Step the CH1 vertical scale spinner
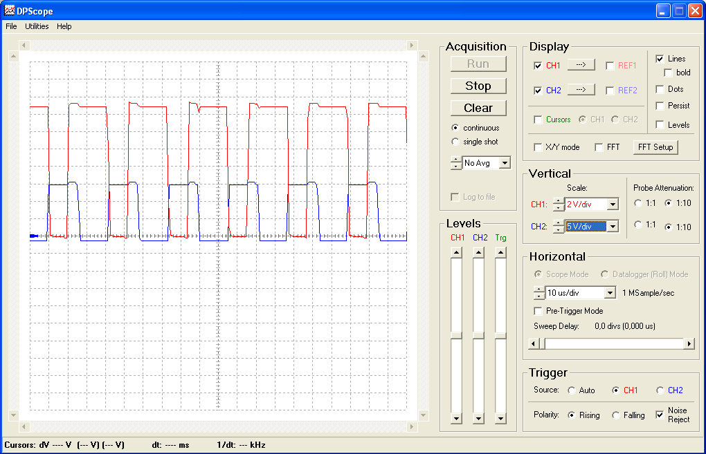The image size is (706, 454). click(x=559, y=204)
